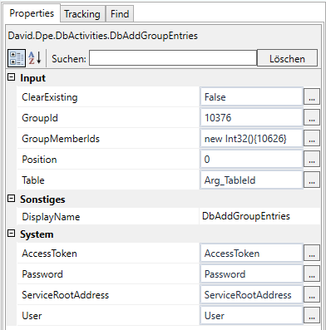The image size is (326, 330).
Task: Edit the Password value field
Action: (251, 274)
